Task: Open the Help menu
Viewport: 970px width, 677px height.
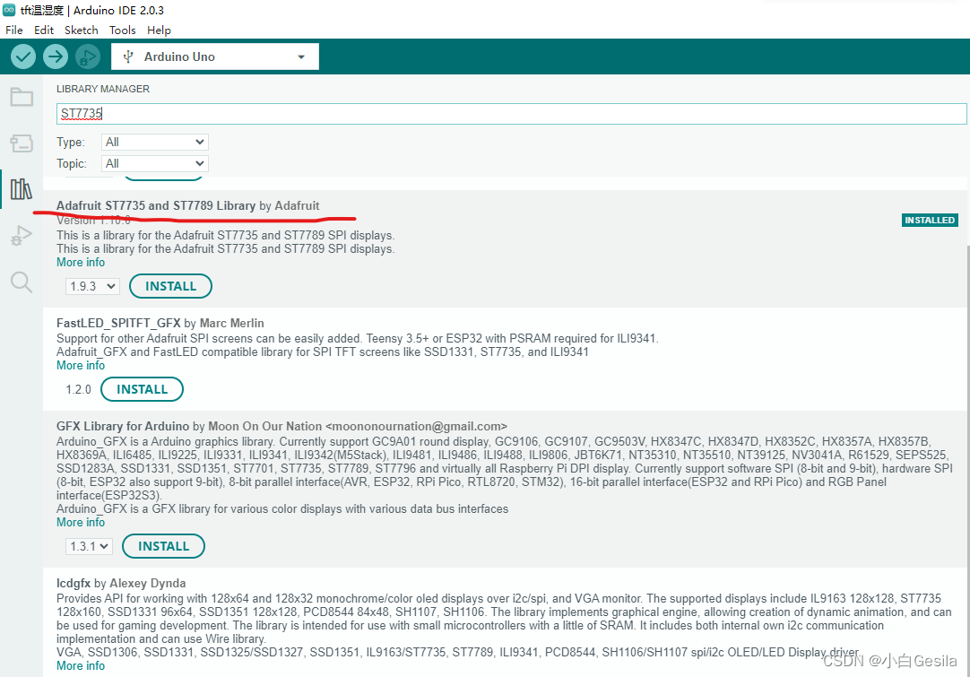Action: 159,30
